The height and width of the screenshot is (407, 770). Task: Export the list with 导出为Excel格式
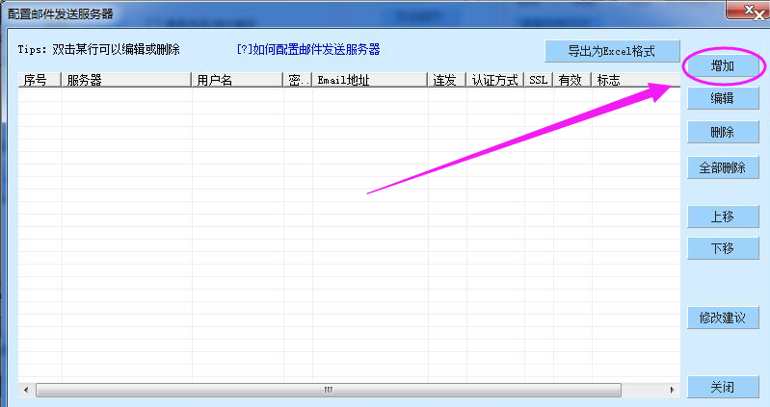[612, 51]
